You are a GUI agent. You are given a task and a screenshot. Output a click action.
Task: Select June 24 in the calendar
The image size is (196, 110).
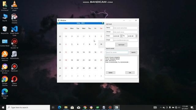click(101, 60)
